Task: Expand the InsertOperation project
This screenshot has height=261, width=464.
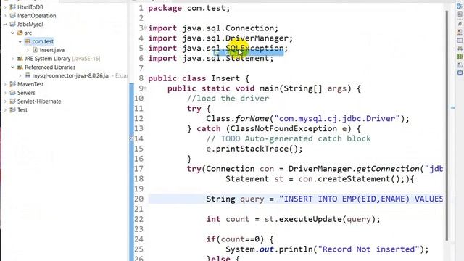Action: pyautogui.click(x=5, y=16)
